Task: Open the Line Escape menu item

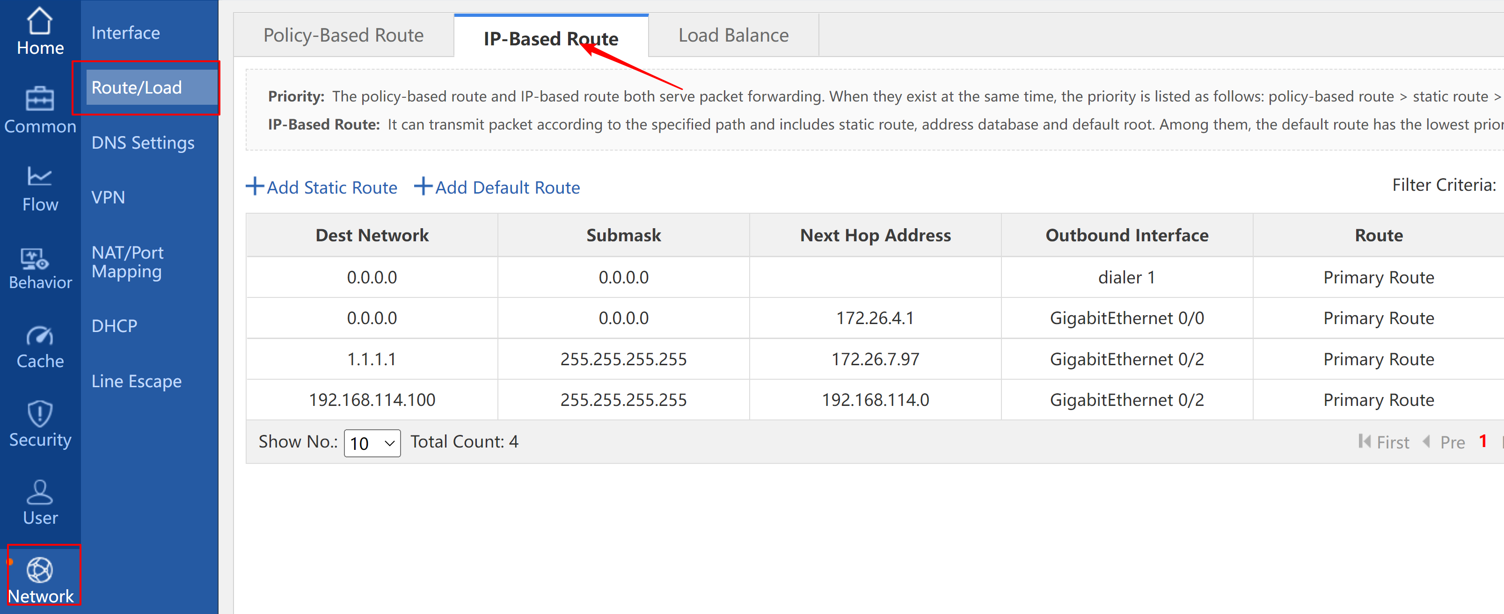Action: pyautogui.click(x=136, y=381)
